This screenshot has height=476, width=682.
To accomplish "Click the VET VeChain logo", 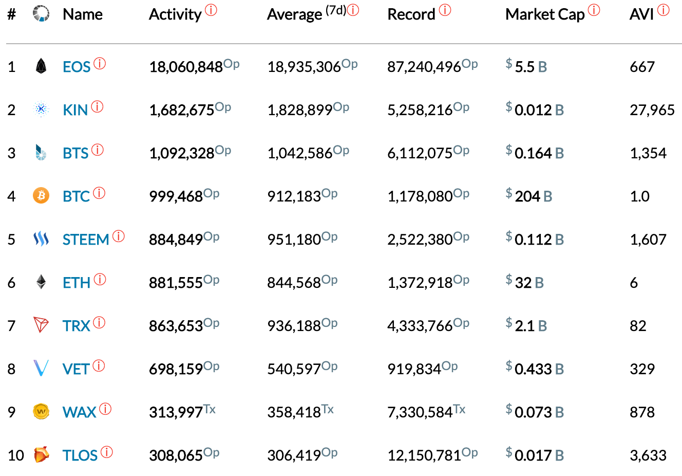I will (x=41, y=369).
